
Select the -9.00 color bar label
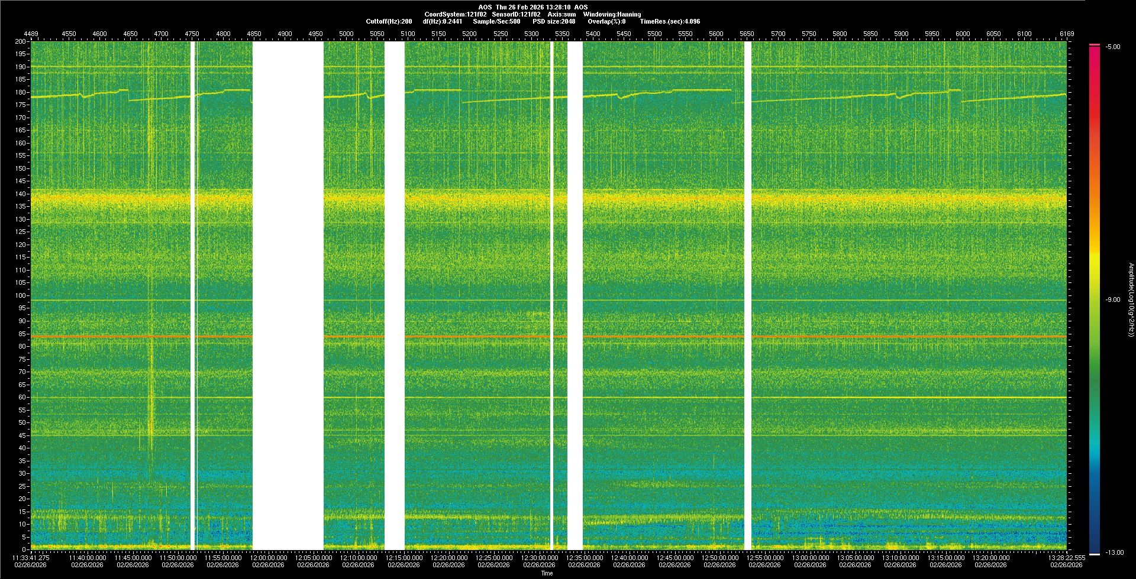click(x=1112, y=300)
